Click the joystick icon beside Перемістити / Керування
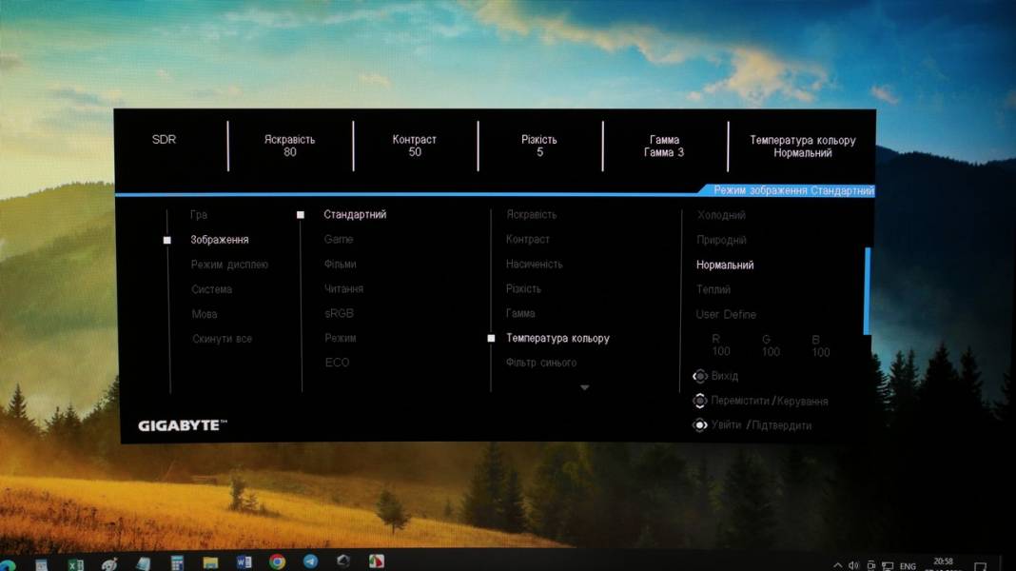The image size is (1016, 571). (700, 401)
